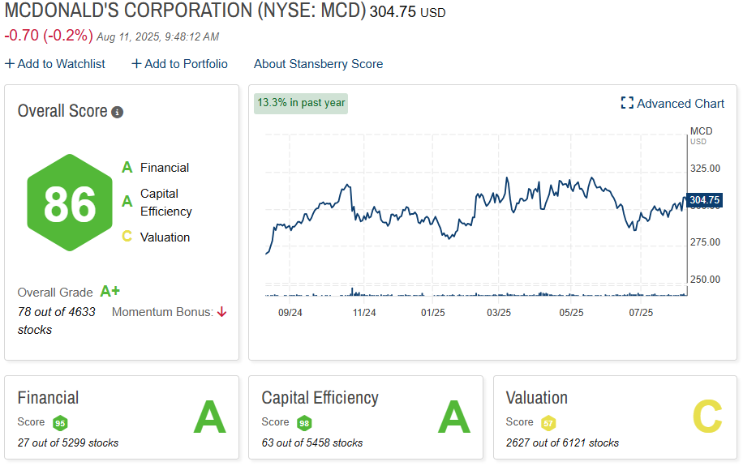743x466 pixels.
Task: Click the large Financial grade A letter
Action: [x=208, y=418]
